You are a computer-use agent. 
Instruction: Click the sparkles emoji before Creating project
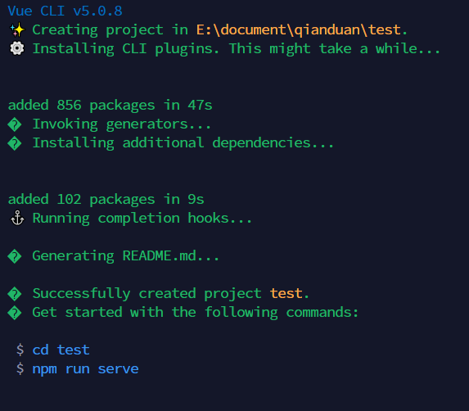tap(17, 30)
